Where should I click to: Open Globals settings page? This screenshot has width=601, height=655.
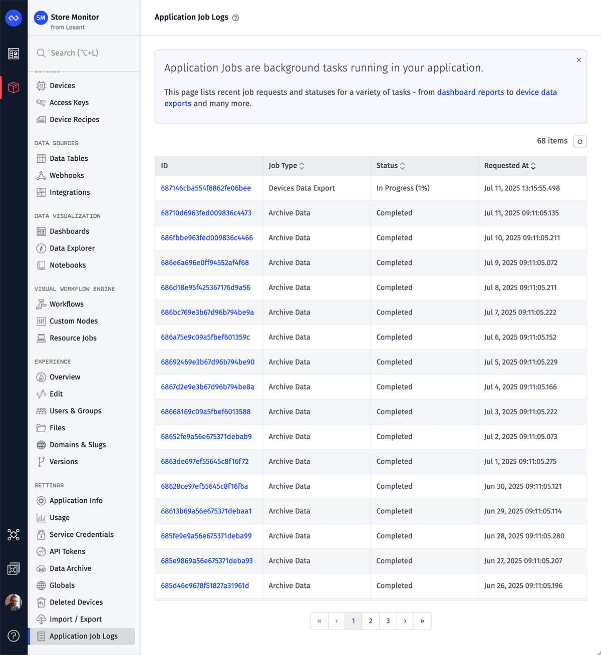(62, 585)
